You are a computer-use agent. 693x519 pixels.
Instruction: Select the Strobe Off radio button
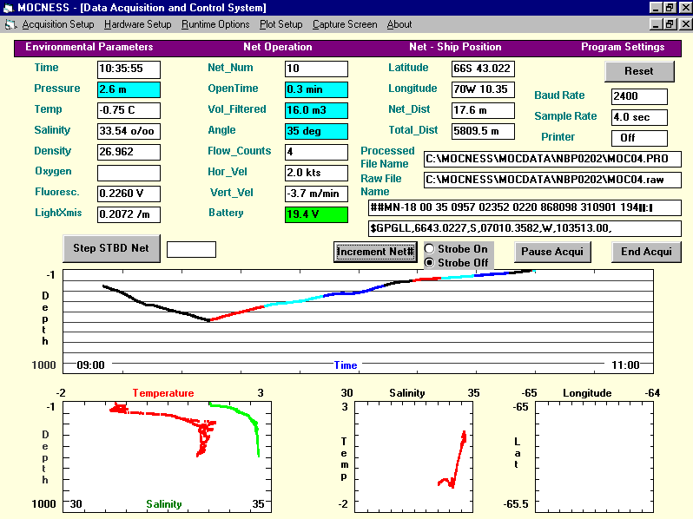[x=429, y=262]
